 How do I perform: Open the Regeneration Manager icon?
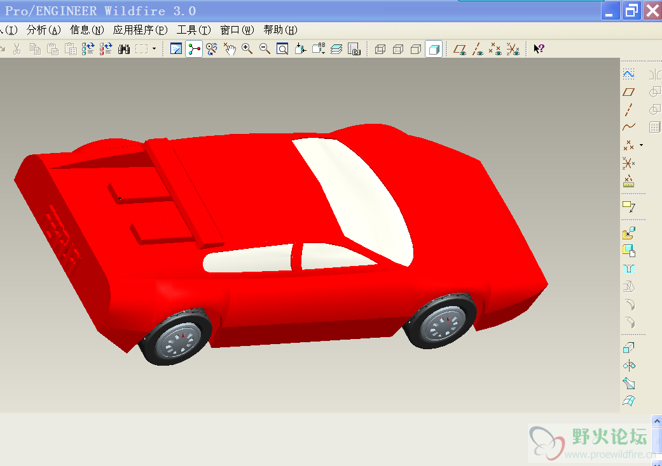click(106, 49)
